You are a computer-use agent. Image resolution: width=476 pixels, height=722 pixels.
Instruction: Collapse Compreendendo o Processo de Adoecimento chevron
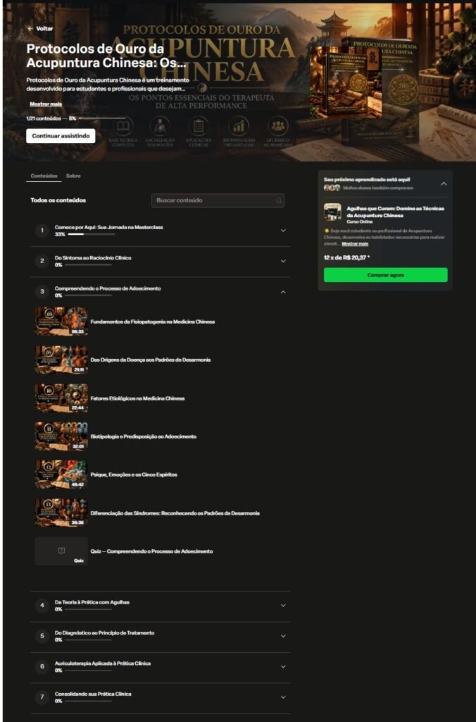[x=283, y=292]
